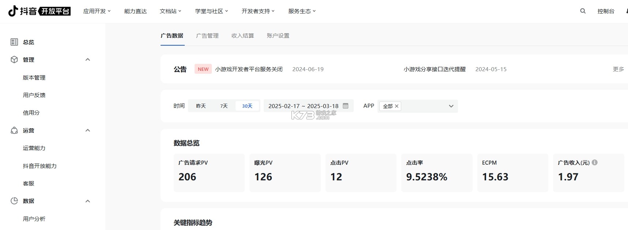
Task: Open the 学堂与社区 top menu dropdown
Action: point(211,11)
